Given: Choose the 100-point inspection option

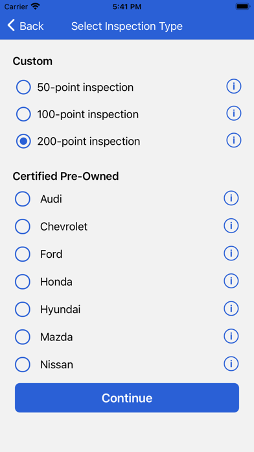Looking at the screenshot, I should 23,114.
